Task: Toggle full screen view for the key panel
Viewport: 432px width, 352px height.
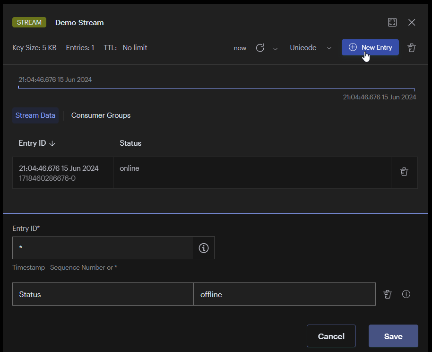Action: [x=392, y=22]
